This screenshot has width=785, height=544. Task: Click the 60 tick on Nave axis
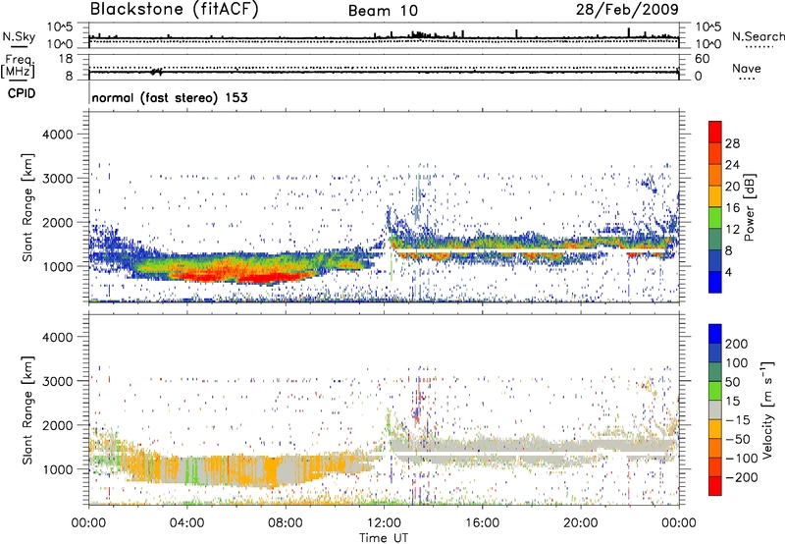(702, 59)
